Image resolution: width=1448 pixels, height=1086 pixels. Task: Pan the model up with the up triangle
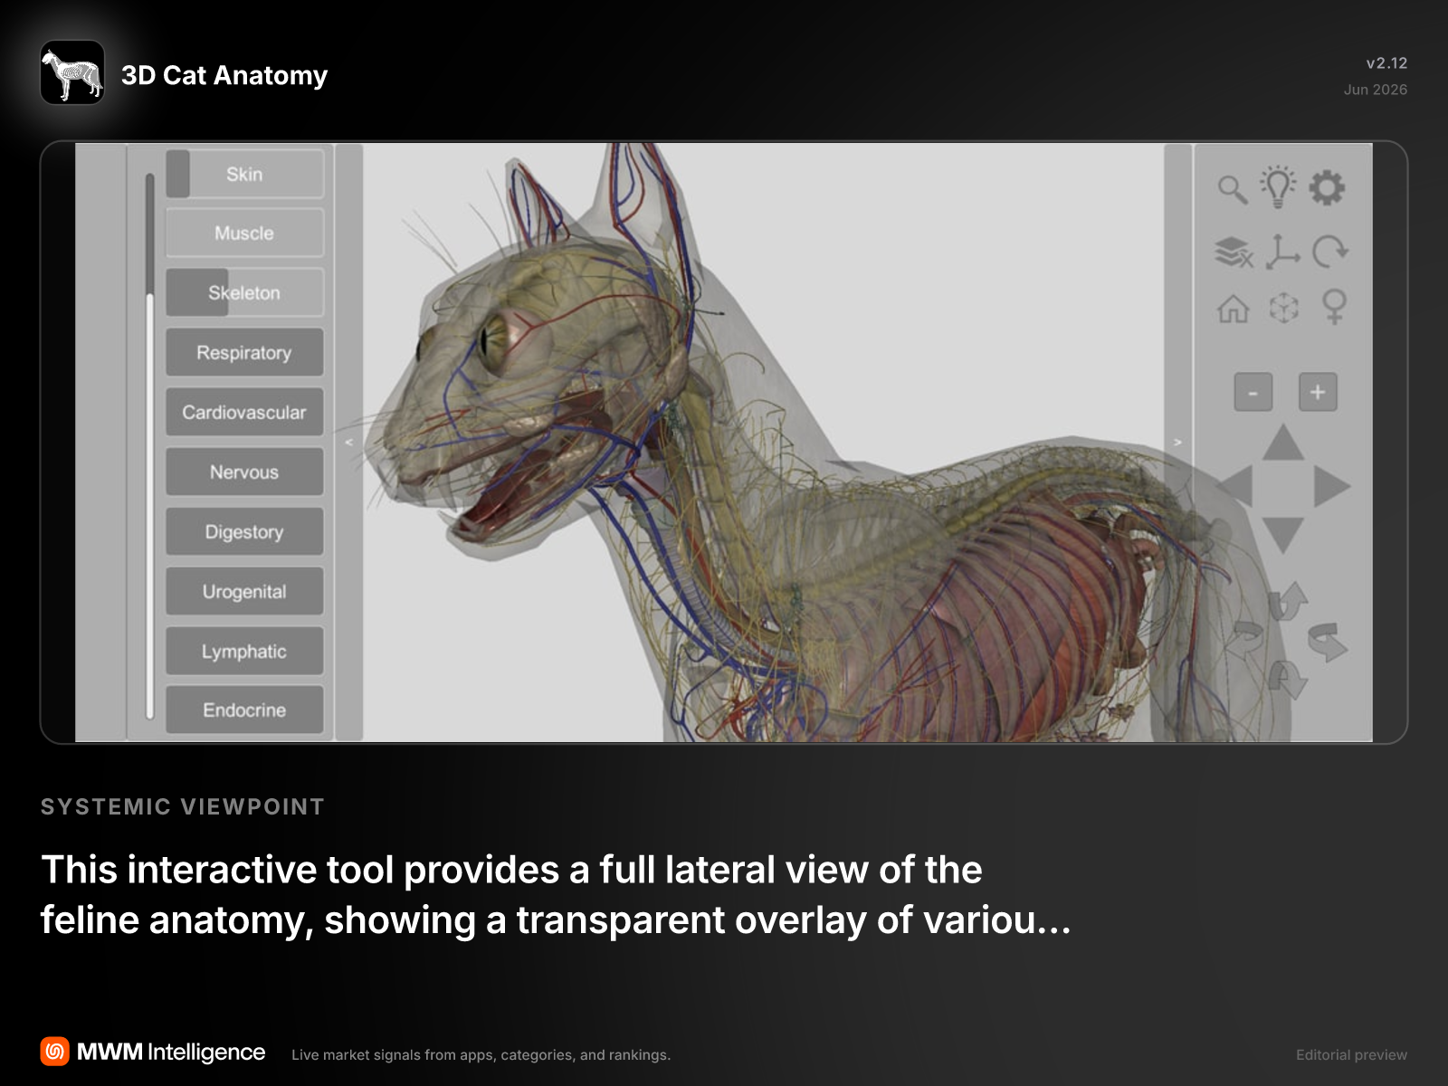pyautogui.click(x=1283, y=442)
